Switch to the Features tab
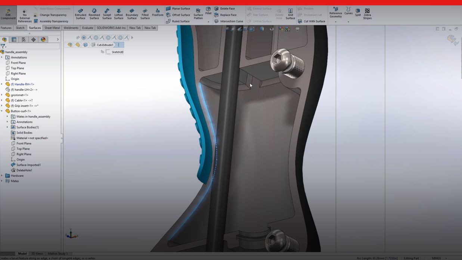Image resolution: width=462 pixels, height=260 pixels. [6, 28]
